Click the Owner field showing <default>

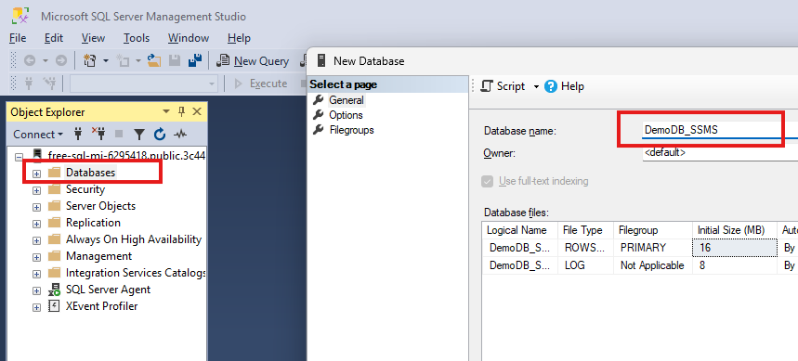pos(720,152)
